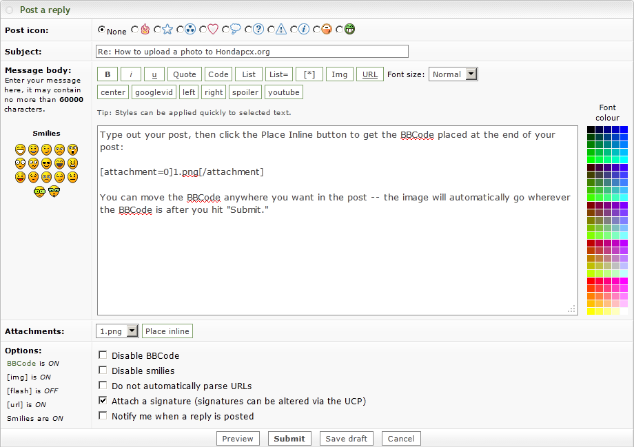Pick the yellow swatch at bottom of palette
634x447 pixels.
point(591,311)
